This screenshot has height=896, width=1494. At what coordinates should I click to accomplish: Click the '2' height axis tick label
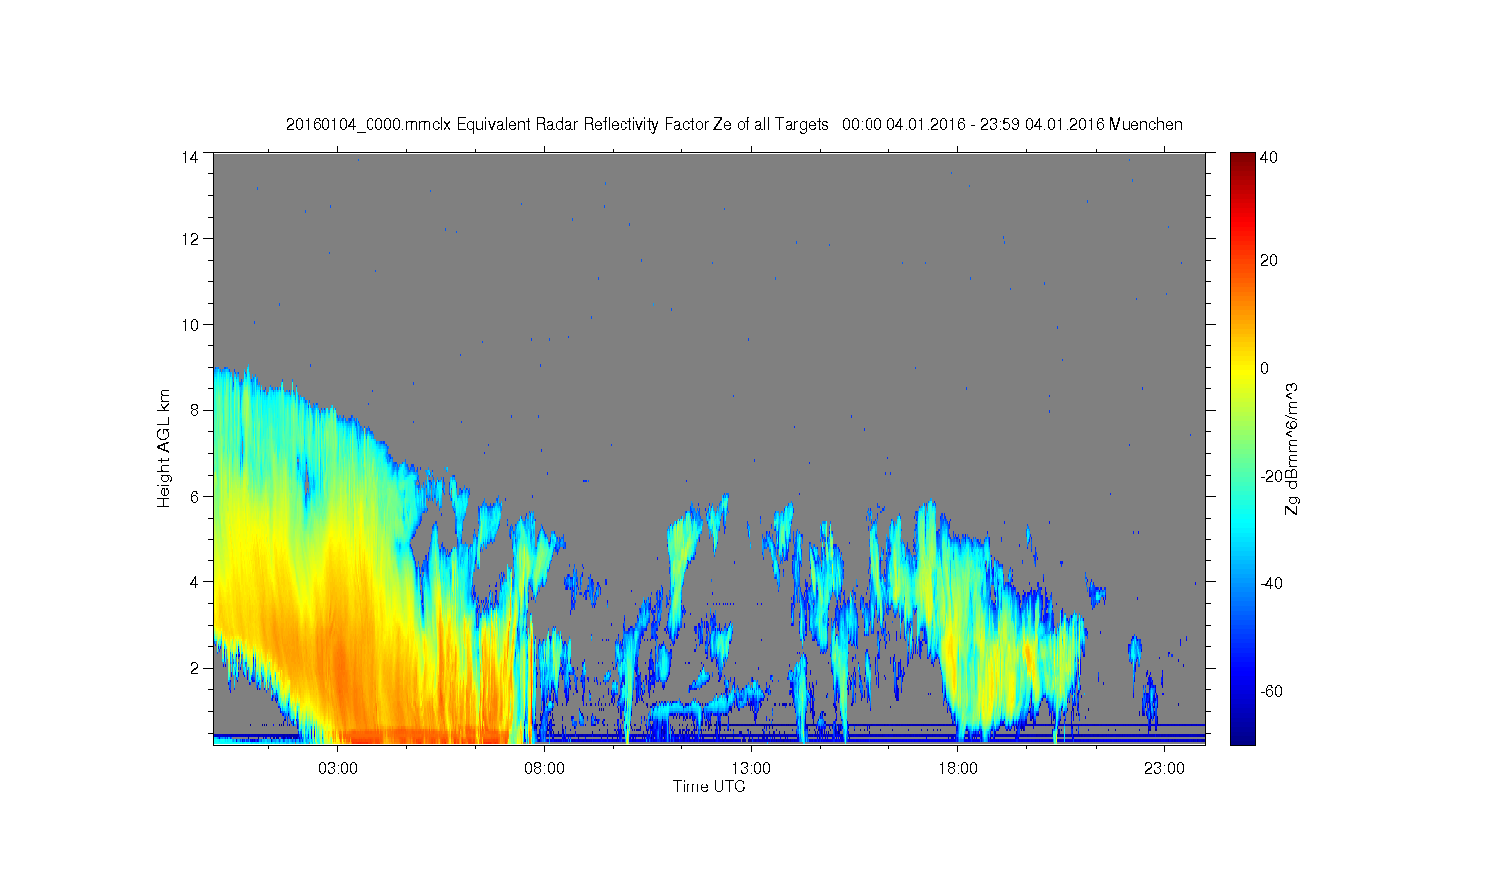click(x=195, y=668)
